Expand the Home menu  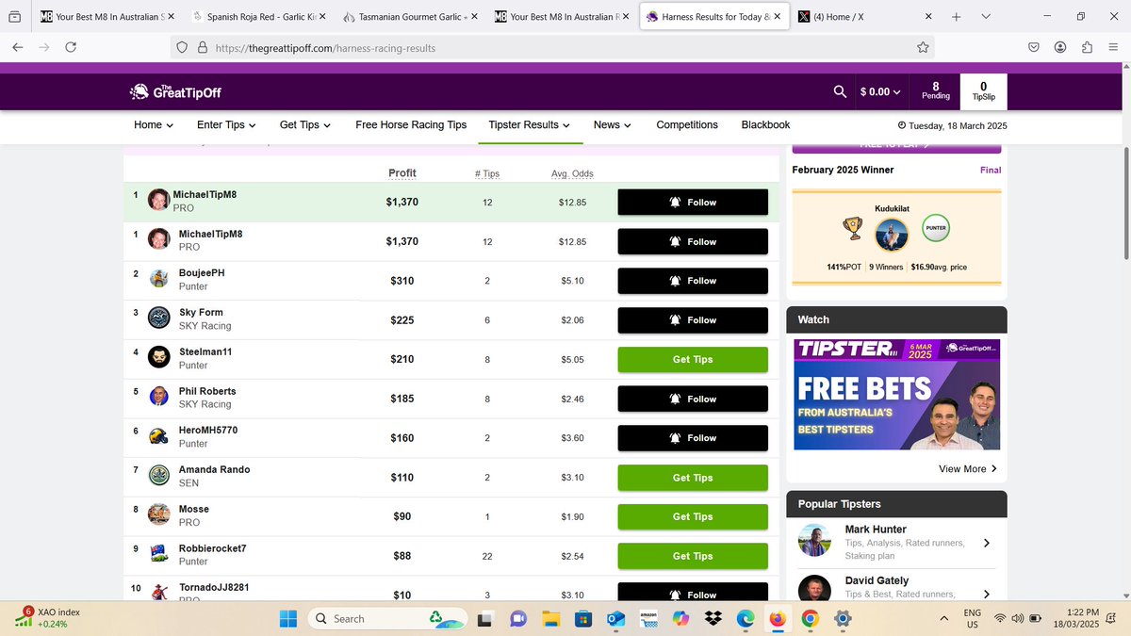click(x=154, y=124)
